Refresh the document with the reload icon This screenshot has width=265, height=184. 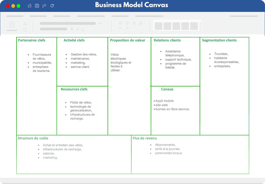pyautogui.click(x=52, y=6)
